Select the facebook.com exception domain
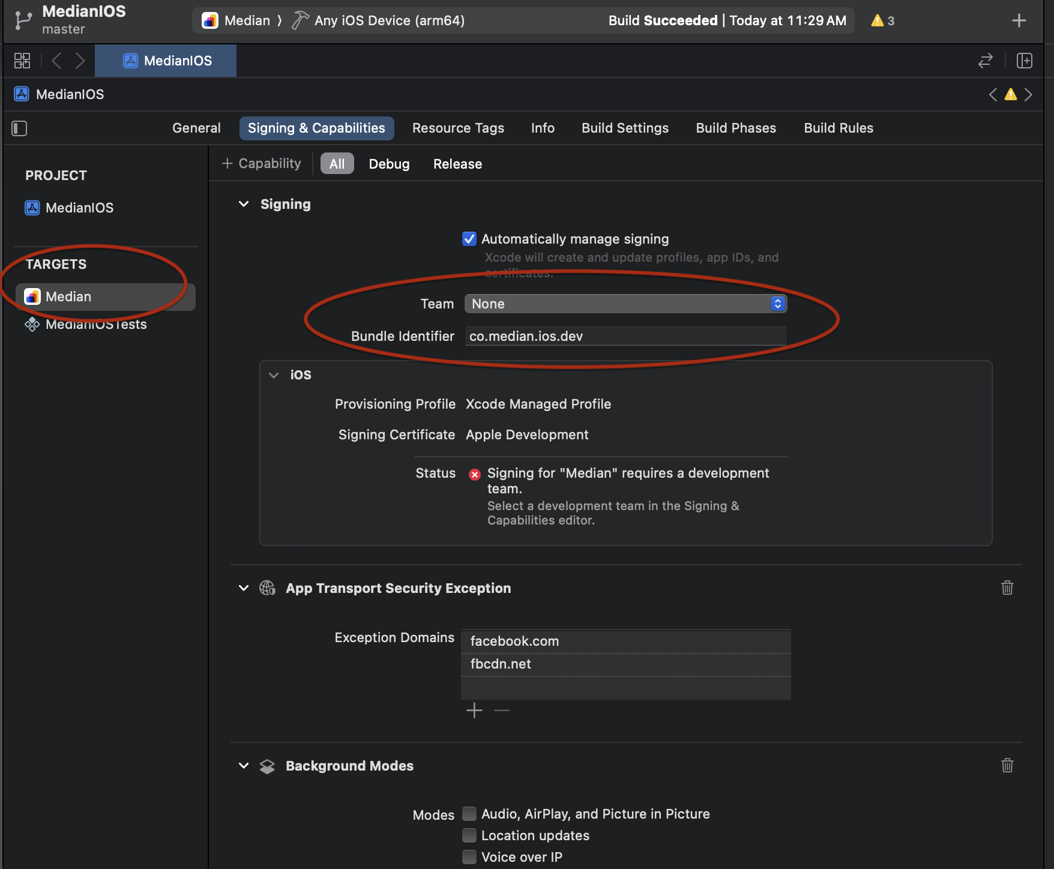 pos(625,642)
